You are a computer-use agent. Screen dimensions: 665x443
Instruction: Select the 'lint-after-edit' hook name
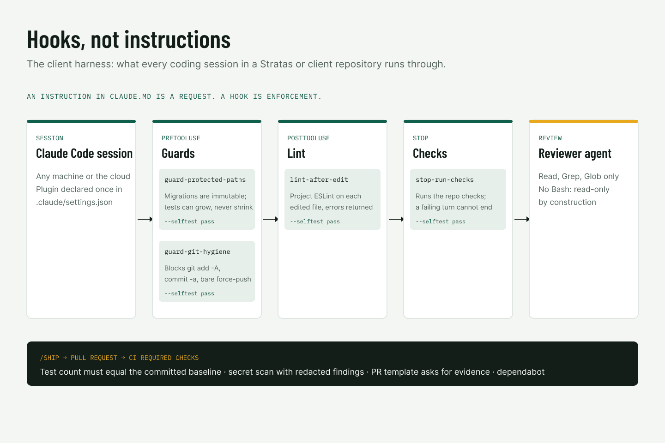tap(319, 180)
